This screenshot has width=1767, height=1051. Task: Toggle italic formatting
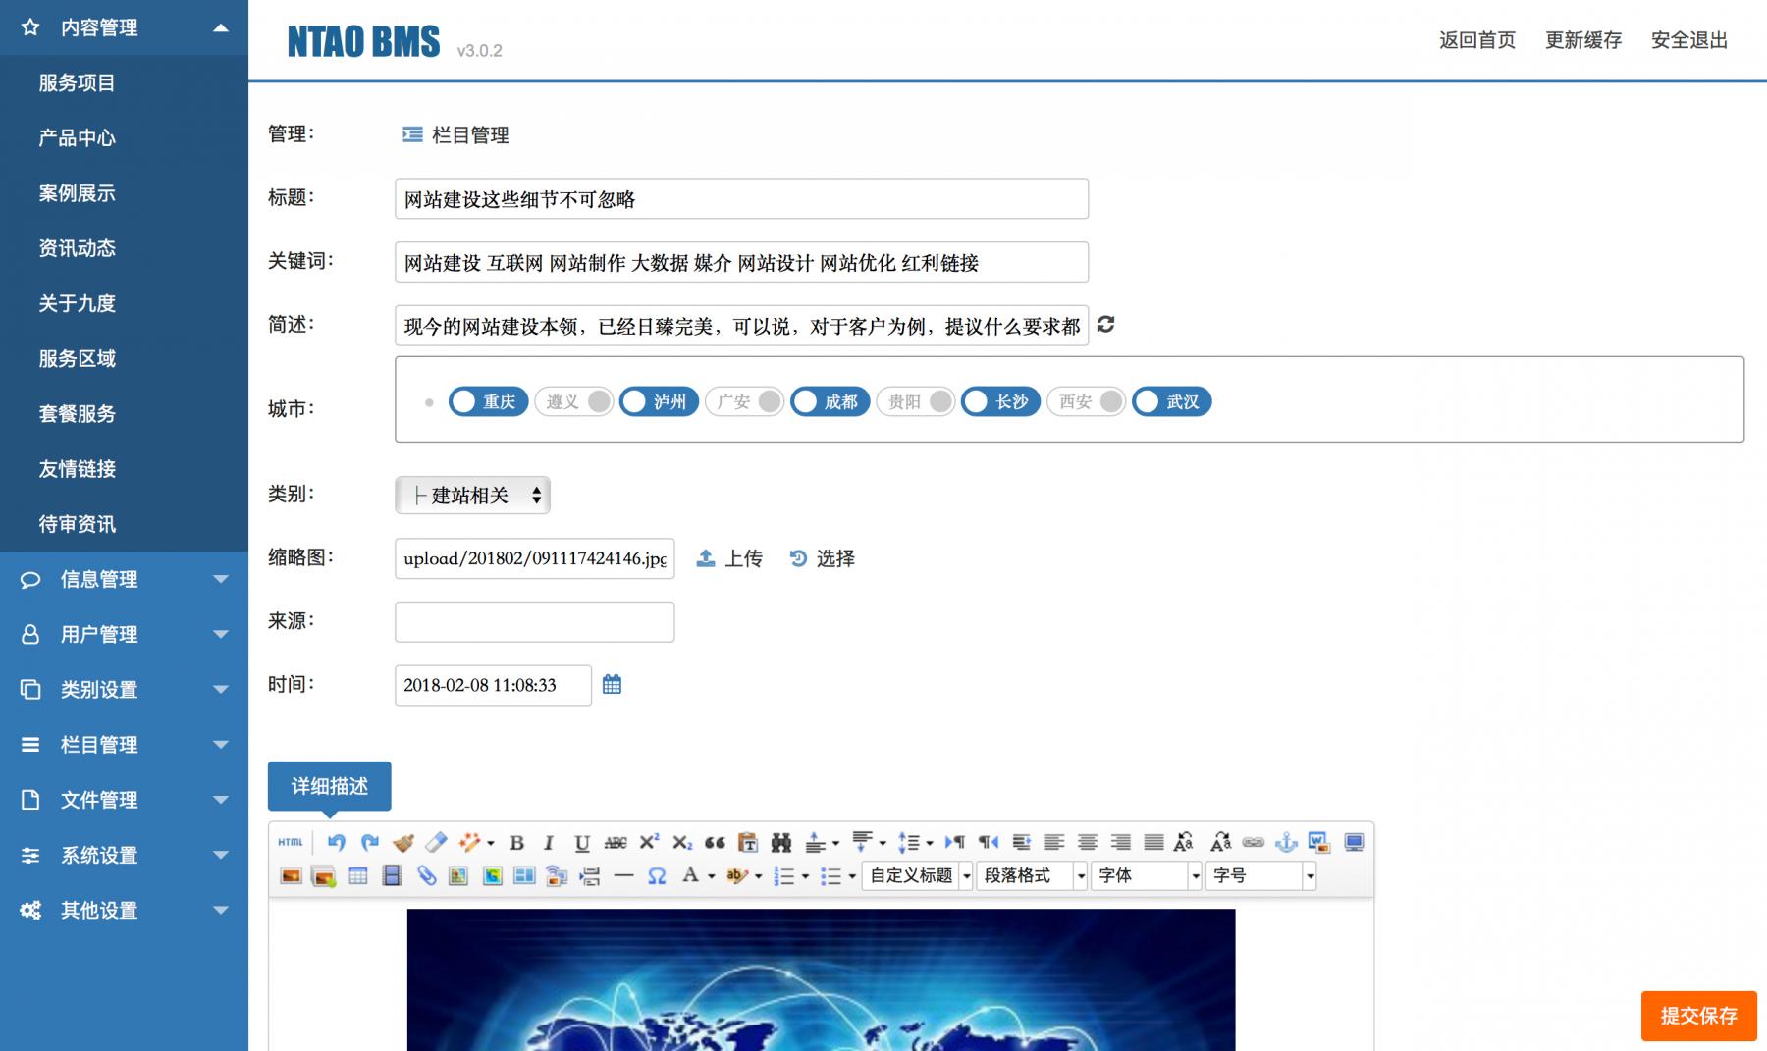pos(549,842)
